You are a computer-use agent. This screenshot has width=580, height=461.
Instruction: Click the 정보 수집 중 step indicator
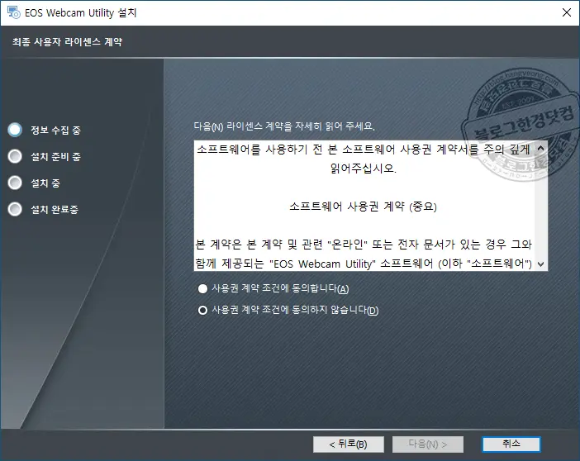tap(15, 130)
